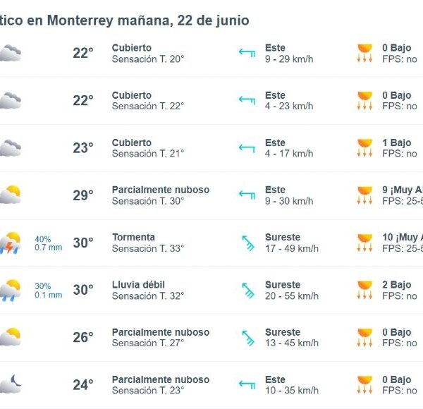Click the moon and cloud night icon
Image resolution: width=423 pixels, height=409 pixels.
(x=11, y=384)
